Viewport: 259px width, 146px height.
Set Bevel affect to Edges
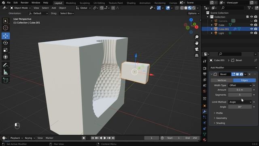point(244,80)
